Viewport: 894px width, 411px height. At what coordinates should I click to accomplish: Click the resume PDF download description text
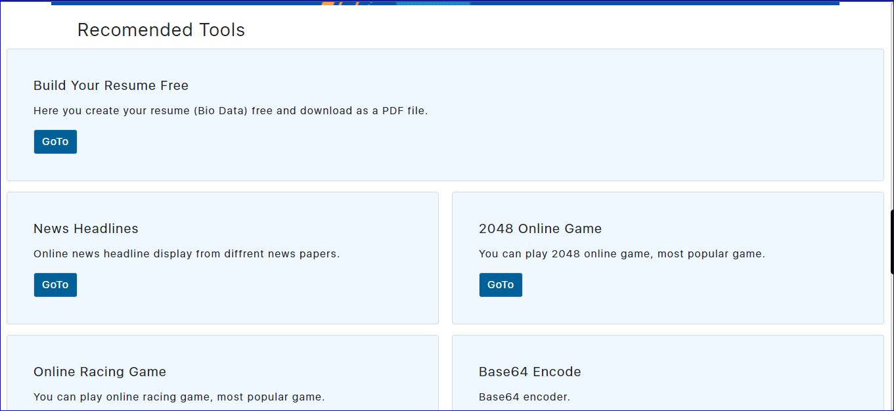(x=231, y=111)
